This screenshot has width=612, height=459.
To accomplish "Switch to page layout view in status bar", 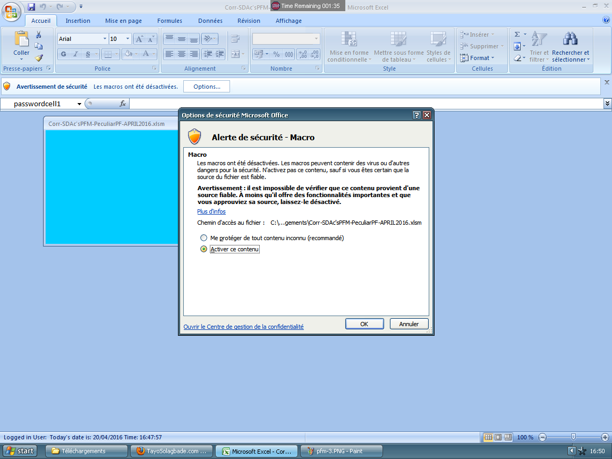I will point(498,437).
